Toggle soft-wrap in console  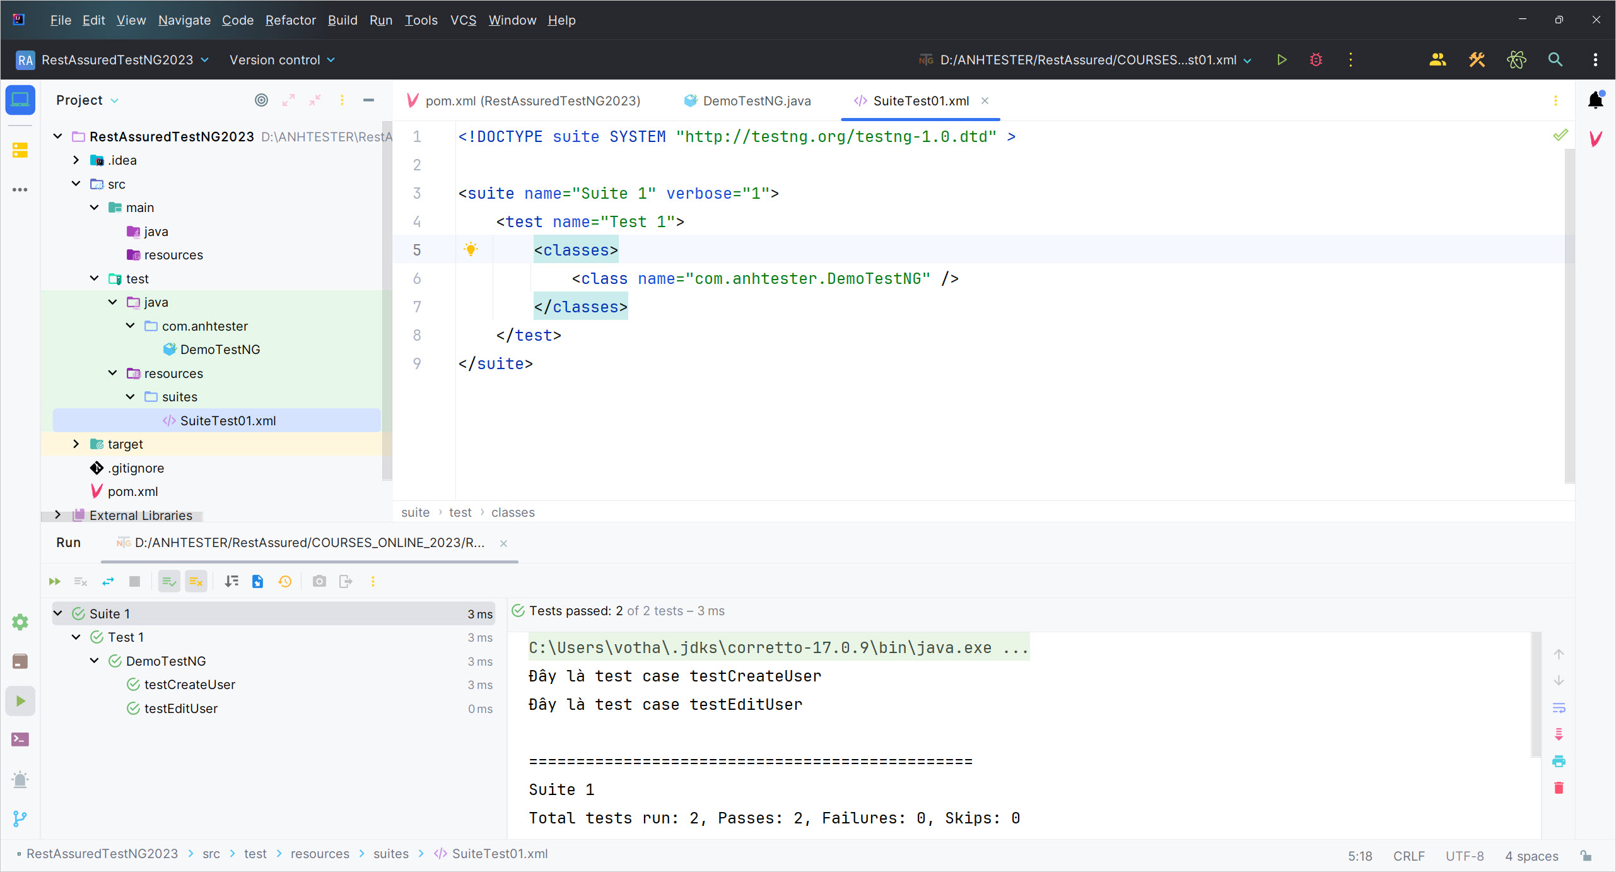1559,708
